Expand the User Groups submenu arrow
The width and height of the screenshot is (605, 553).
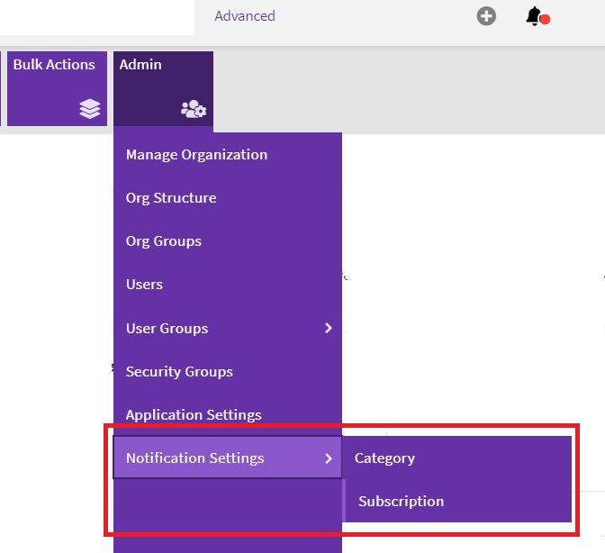click(x=329, y=329)
